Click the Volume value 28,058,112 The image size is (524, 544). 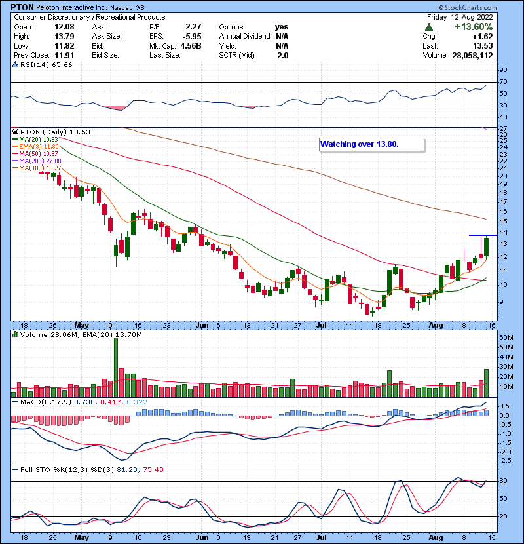472,55
